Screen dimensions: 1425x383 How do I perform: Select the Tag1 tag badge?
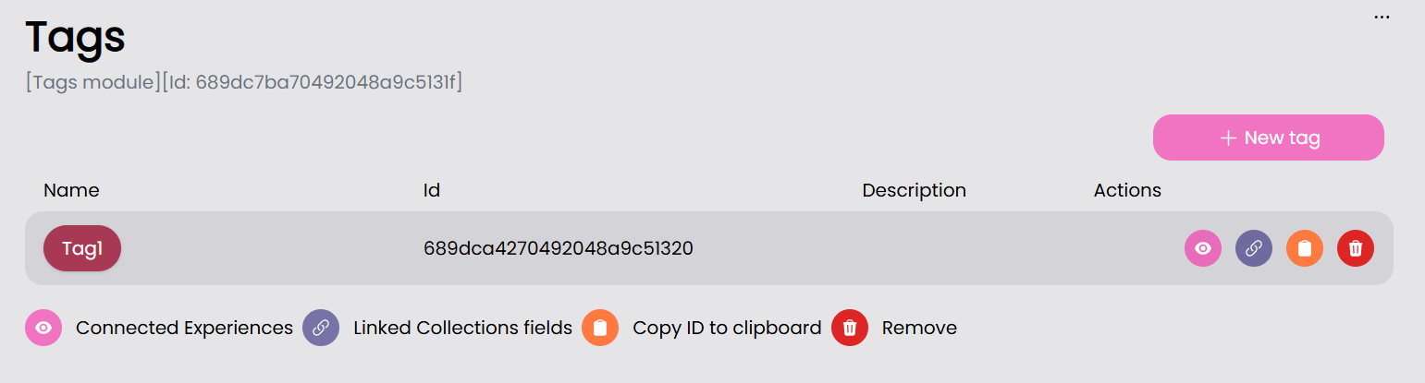tap(82, 248)
